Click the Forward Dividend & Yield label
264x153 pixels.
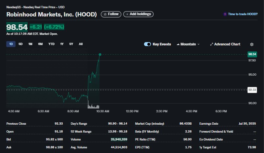[216, 132]
